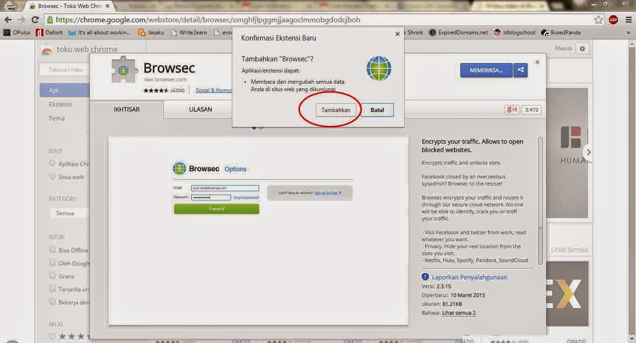Open the Semua category dropdown
The image size is (636, 343).
coord(69,213)
